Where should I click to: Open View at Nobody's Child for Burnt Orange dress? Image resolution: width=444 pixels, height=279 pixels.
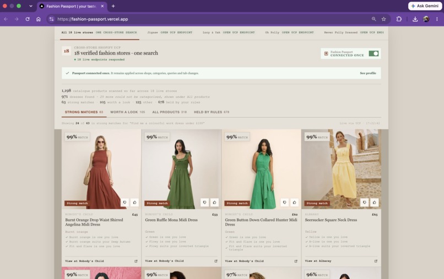point(84,261)
